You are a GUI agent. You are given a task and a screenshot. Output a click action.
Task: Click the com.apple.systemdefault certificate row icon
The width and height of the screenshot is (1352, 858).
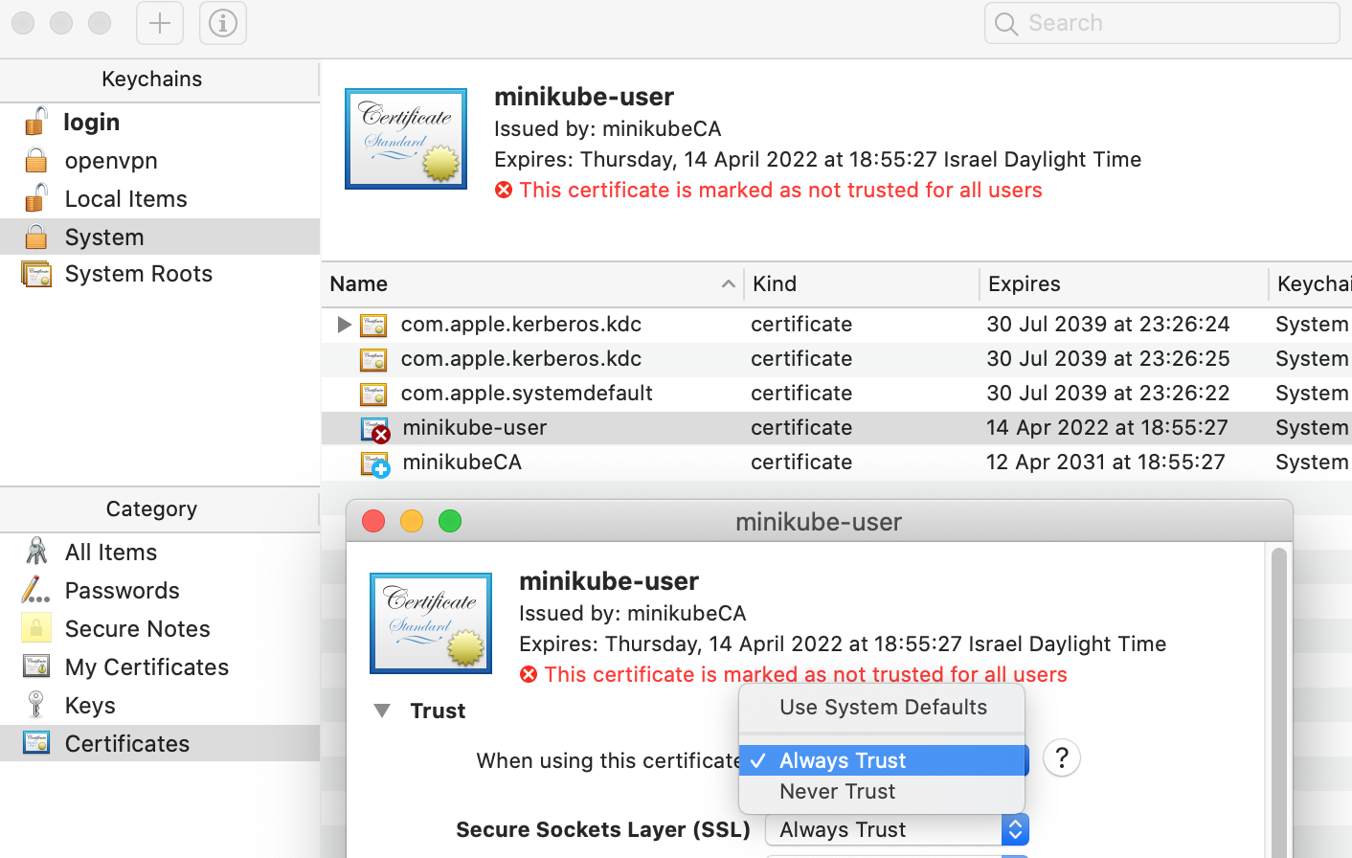[x=373, y=394]
